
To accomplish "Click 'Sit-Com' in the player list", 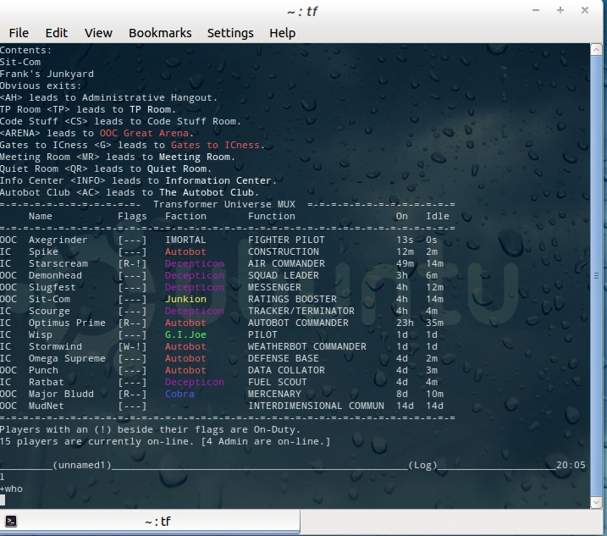I will pyautogui.click(x=50, y=299).
